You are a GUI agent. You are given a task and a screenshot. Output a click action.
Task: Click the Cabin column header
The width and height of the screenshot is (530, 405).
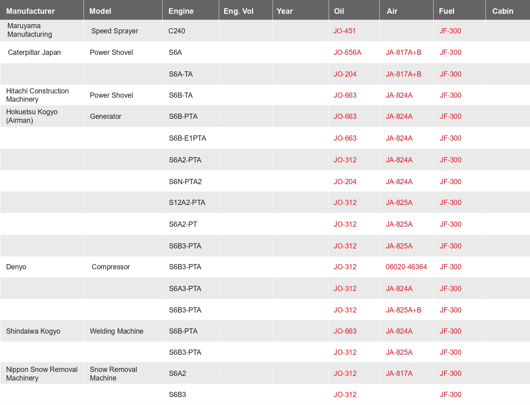click(x=502, y=11)
